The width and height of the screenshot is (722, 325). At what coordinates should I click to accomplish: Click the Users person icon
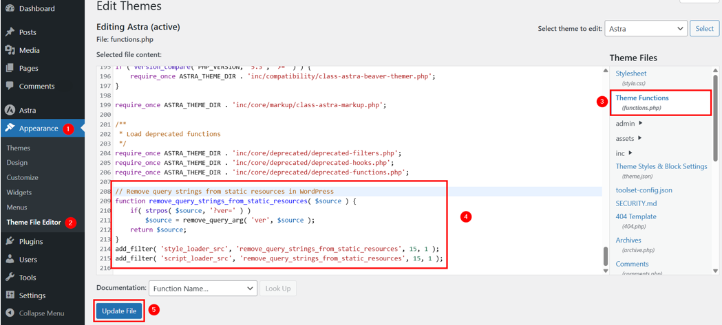(9, 259)
